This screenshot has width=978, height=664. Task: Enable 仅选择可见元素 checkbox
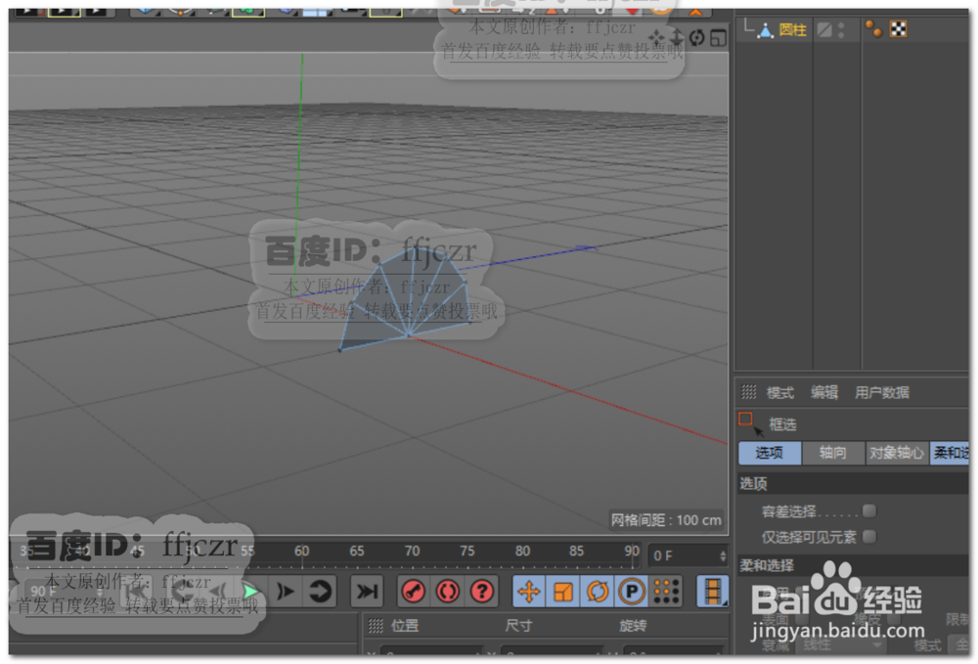coord(868,536)
